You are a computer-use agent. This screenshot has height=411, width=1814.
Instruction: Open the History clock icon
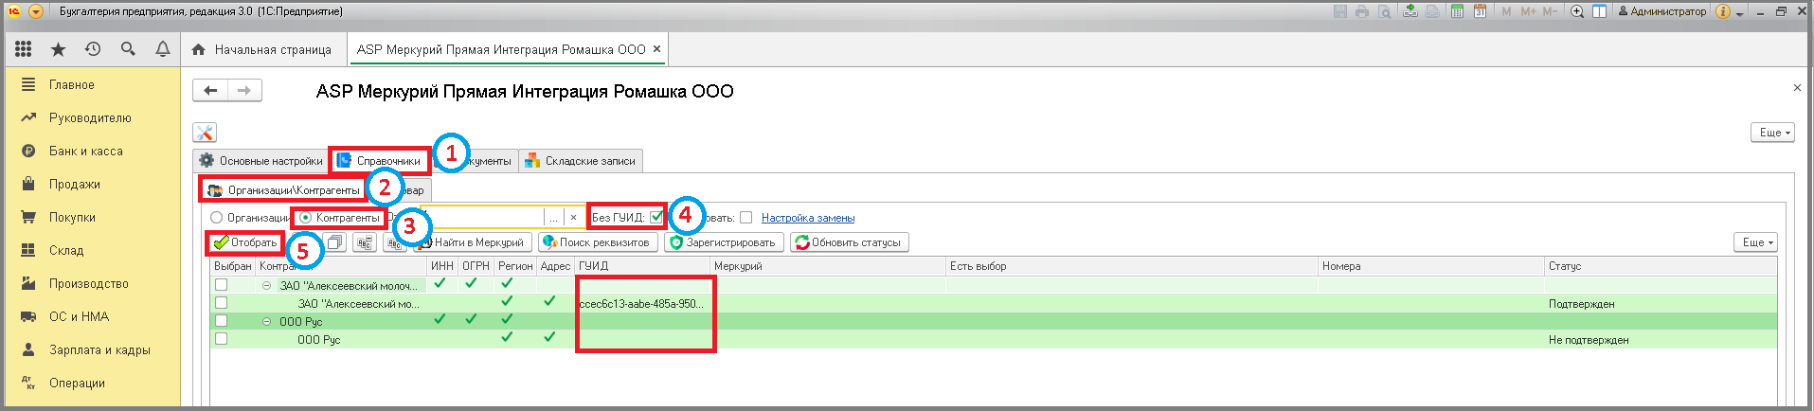93,49
